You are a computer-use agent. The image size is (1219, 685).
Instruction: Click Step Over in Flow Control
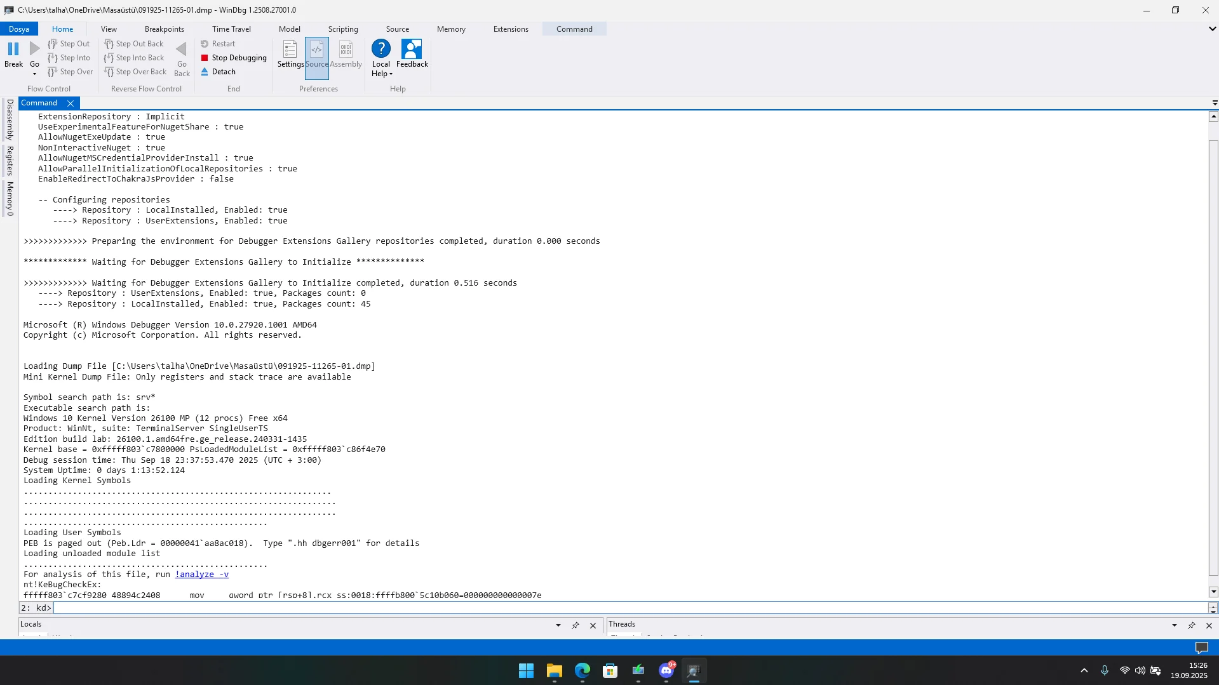tap(71, 72)
